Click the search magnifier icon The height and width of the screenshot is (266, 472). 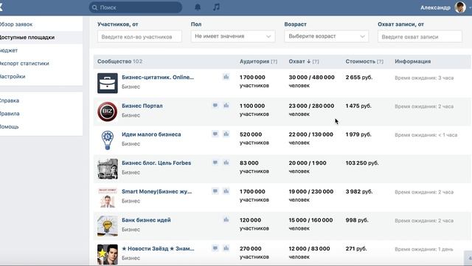(94, 7)
